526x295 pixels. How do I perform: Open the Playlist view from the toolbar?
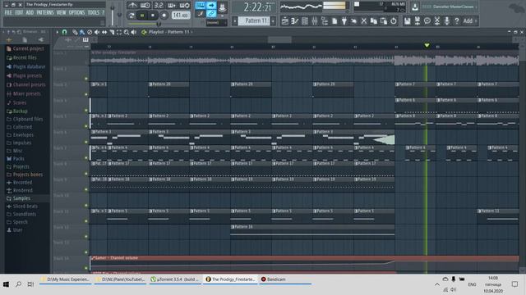click(285, 21)
